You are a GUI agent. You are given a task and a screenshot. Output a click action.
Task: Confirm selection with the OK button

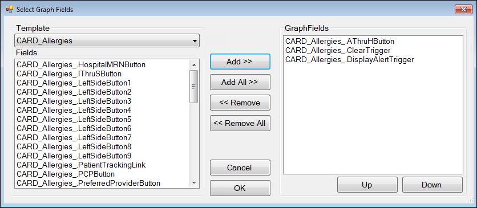(x=240, y=188)
